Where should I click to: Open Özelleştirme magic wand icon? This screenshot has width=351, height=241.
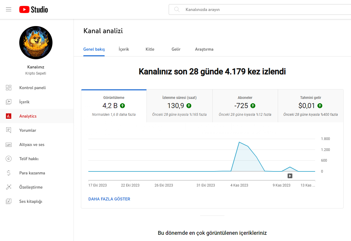coord(9,187)
